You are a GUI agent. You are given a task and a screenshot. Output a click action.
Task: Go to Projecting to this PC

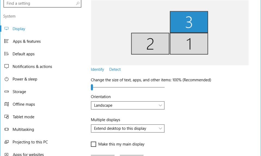(30, 142)
